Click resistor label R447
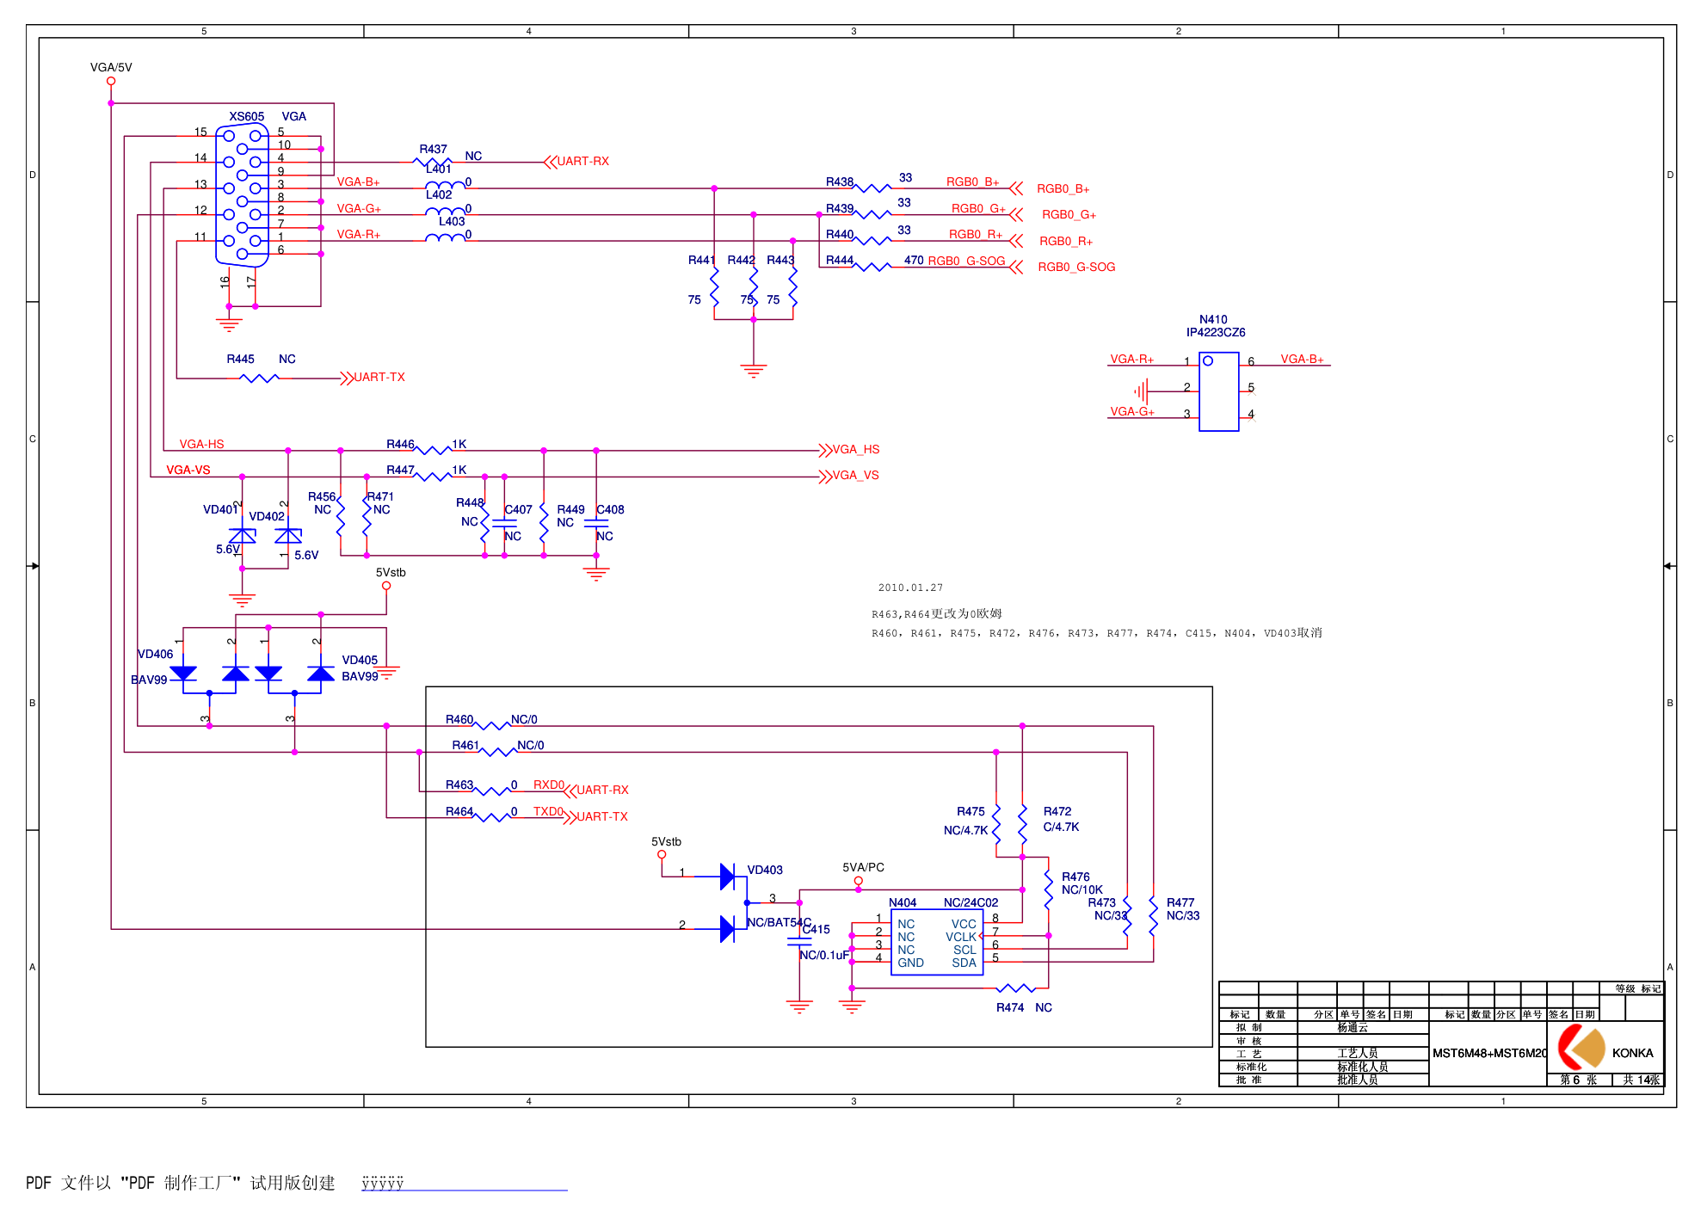Viewport: 1707px width, 1206px height. [x=400, y=470]
